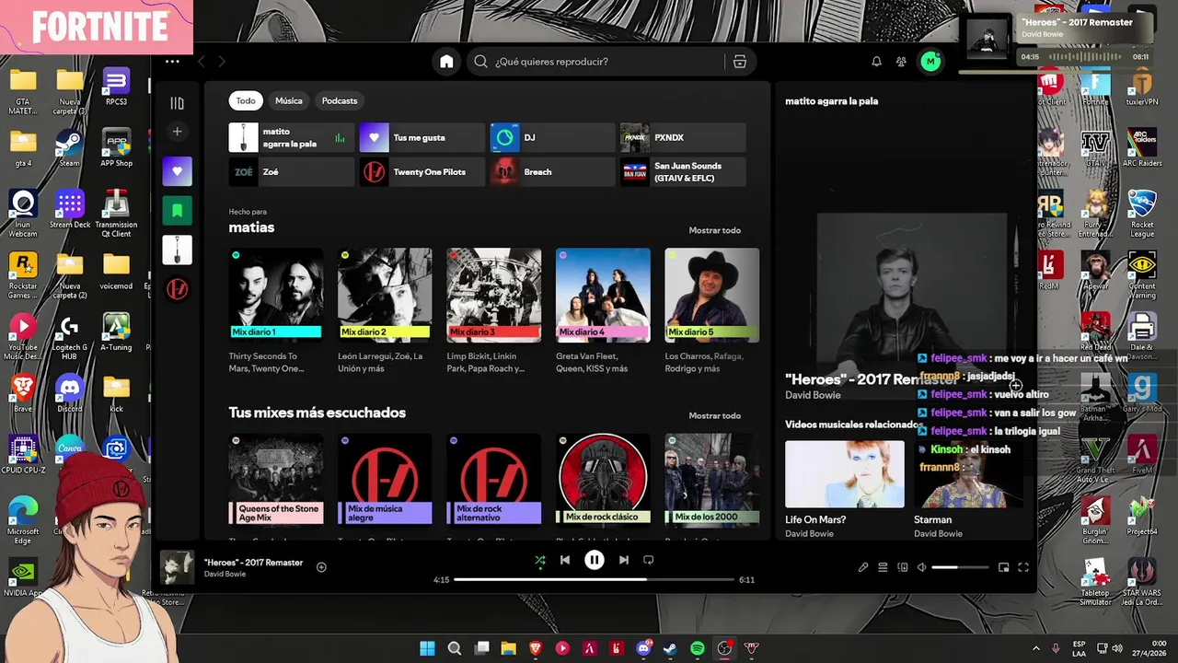Screen dimensions: 1178x663
Task: Open Discord from the taskbar
Action: [x=644, y=648]
